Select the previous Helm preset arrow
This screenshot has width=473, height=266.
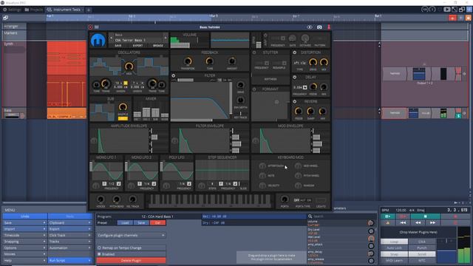(111, 38)
